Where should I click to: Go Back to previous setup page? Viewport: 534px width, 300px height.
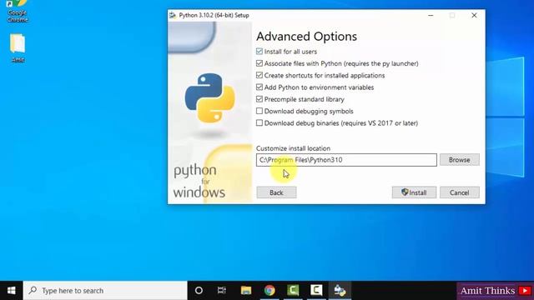tap(276, 192)
